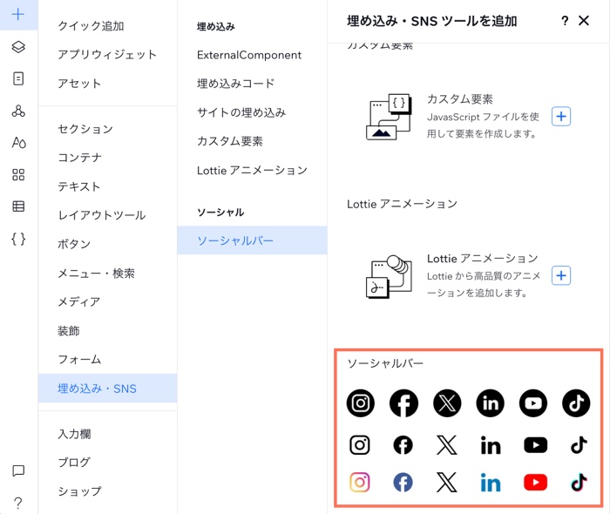Image resolution: width=610 pixels, height=514 pixels.
Task: Select monochrome outline Instagram icon
Action: [x=360, y=445]
